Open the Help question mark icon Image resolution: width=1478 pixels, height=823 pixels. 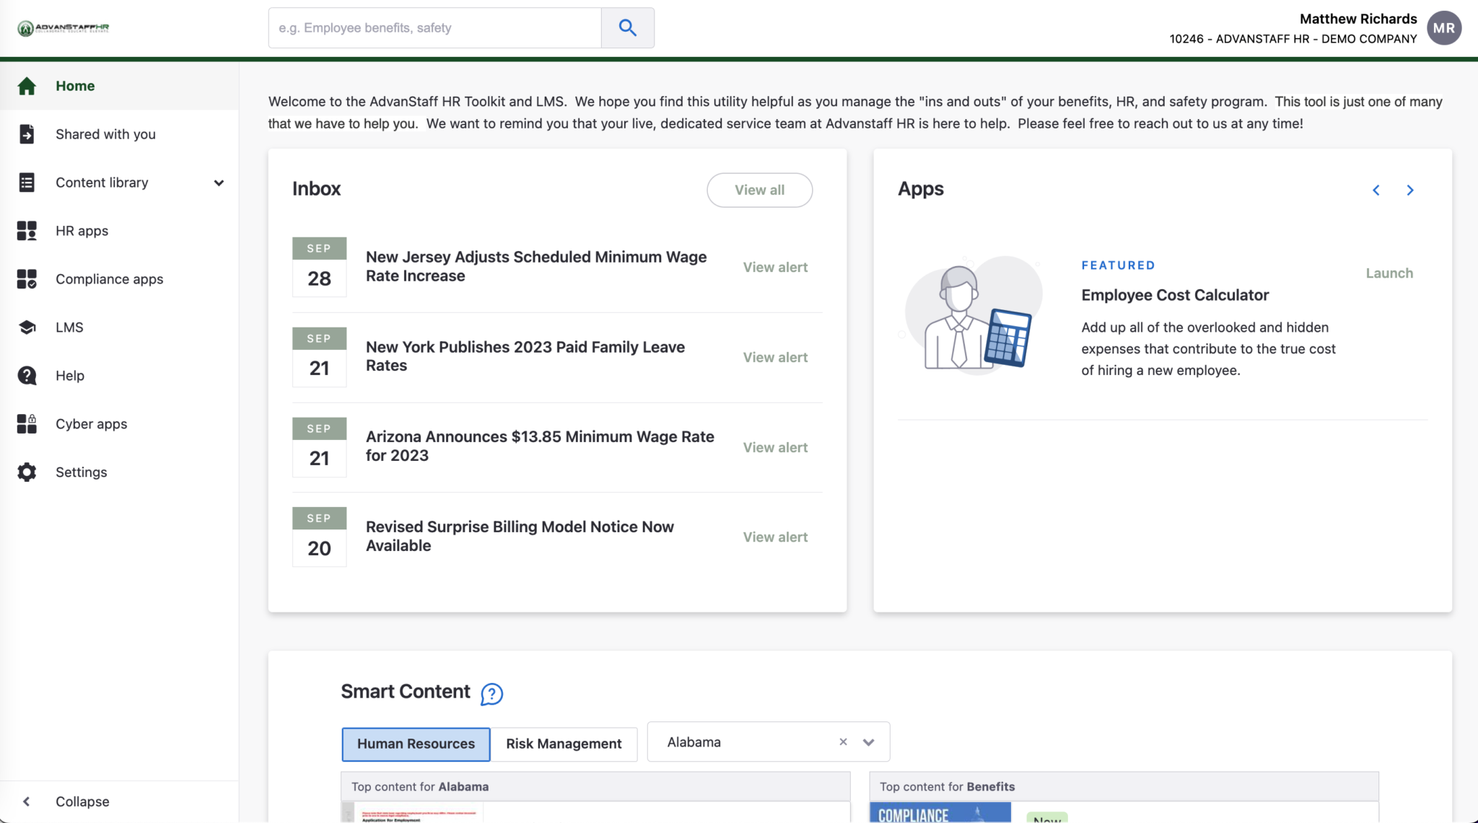pyautogui.click(x=27, y=376)
